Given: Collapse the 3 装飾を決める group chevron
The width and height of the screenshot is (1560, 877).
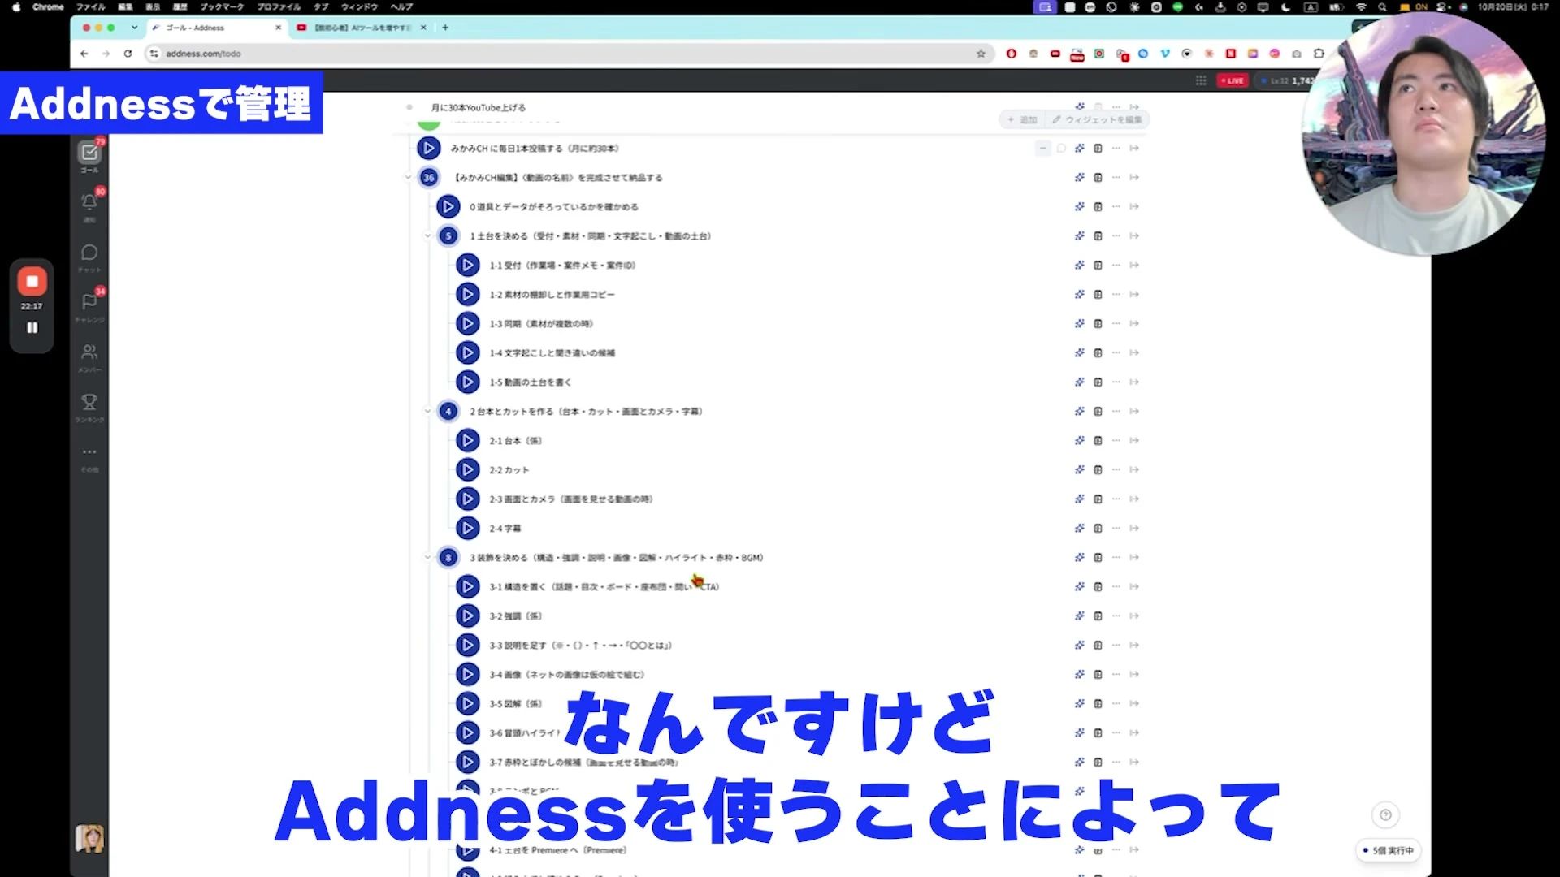Looking at the screenshot, I should [428, 558].
